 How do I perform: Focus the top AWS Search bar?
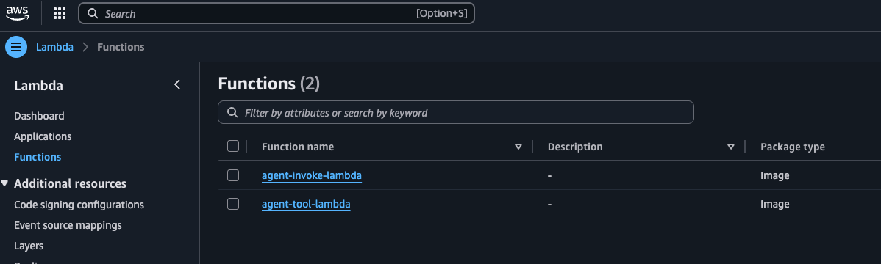click(x=277, y=13)
